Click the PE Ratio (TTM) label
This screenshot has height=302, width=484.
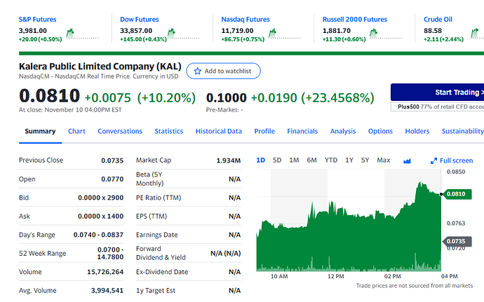coord(159,198)
